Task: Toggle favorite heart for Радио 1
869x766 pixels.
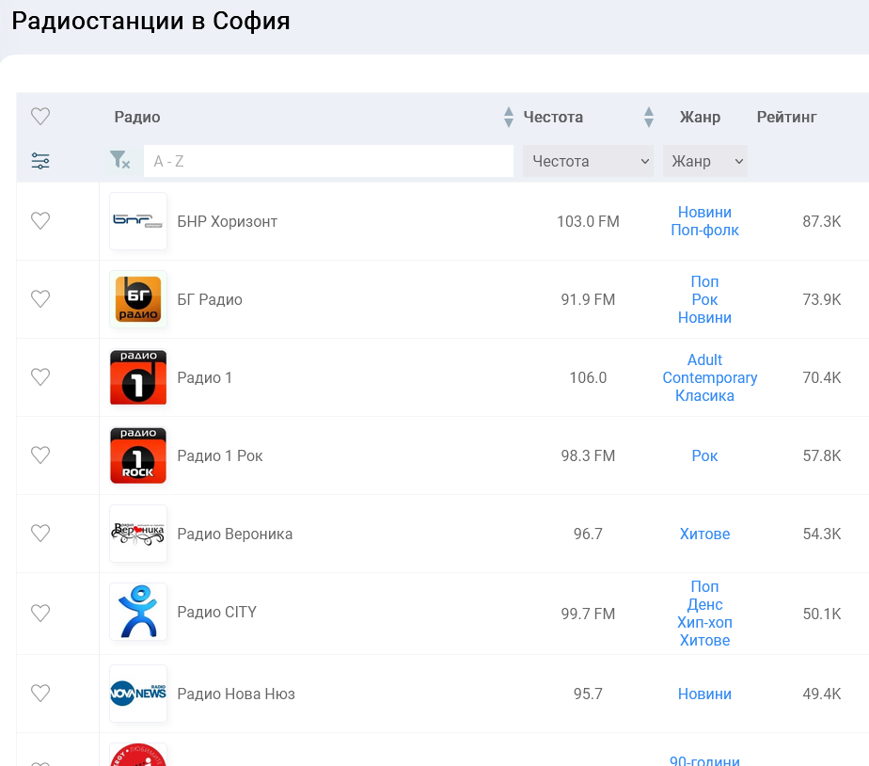Action: [40, 377]
